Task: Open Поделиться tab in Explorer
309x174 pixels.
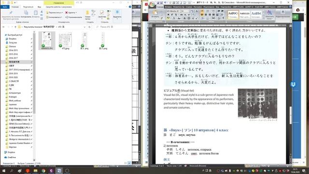Action: tap(28, 7)
